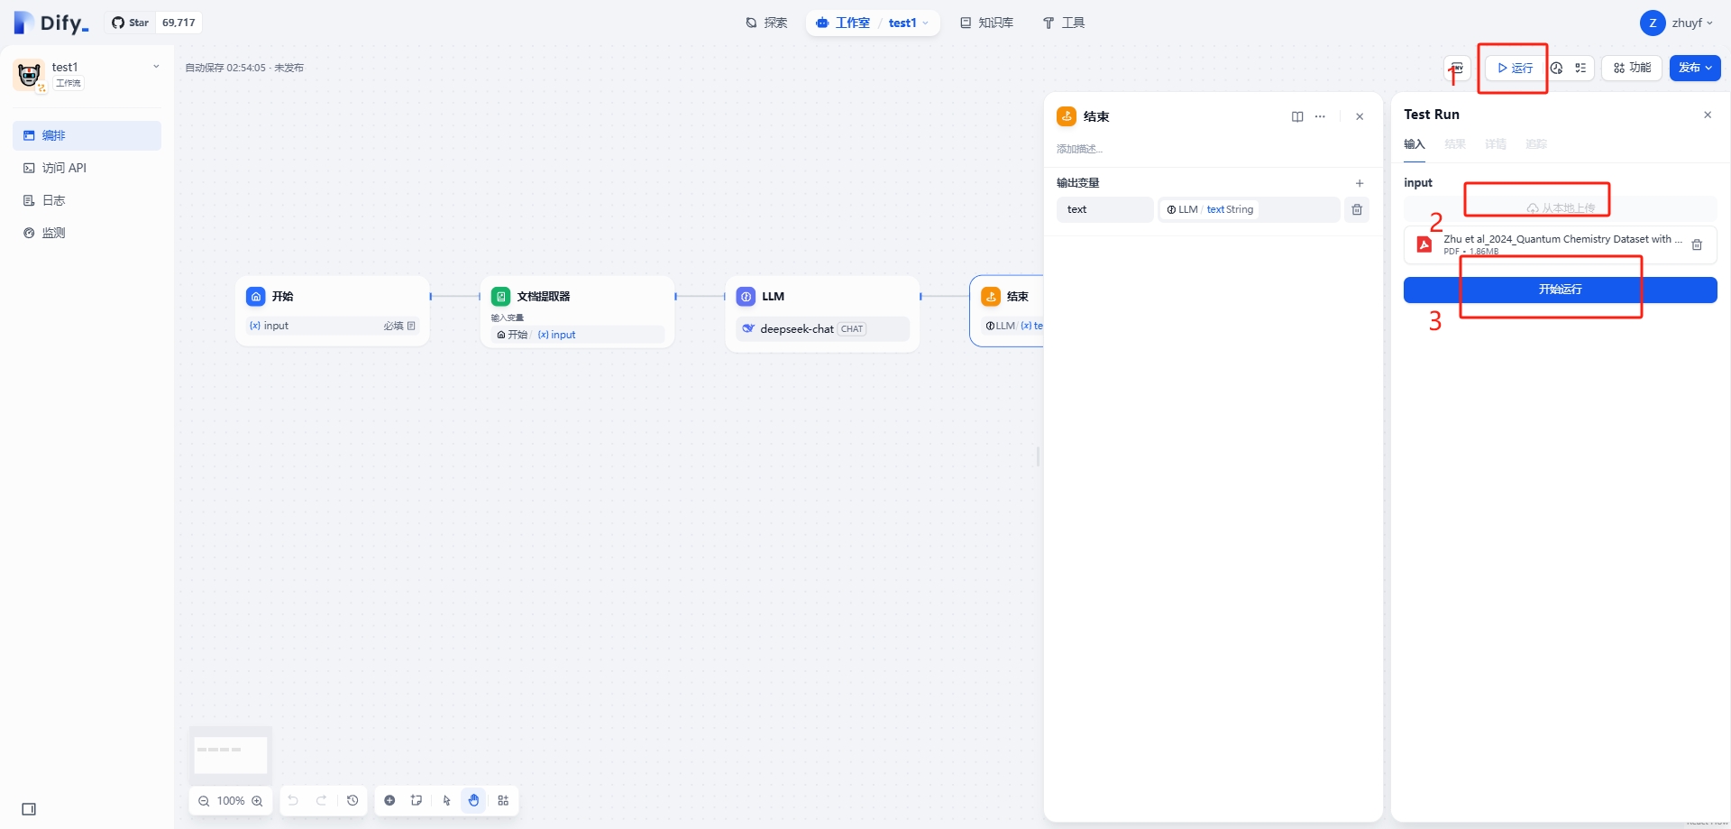This screenshot has width=1731, height=829.
Task: Open 知识库 in the top navigation
Action: (986, 23)
